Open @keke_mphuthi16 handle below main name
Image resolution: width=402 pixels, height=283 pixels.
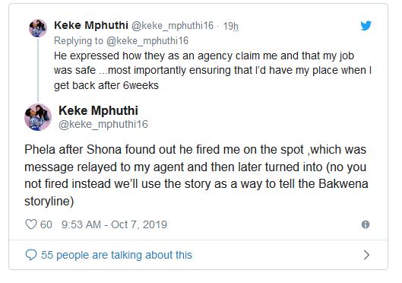[x=103, y=124]
